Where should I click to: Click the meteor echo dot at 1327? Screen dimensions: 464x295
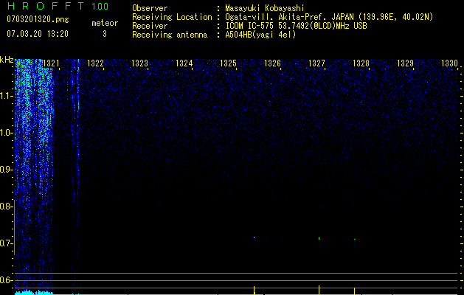[319, 238]
